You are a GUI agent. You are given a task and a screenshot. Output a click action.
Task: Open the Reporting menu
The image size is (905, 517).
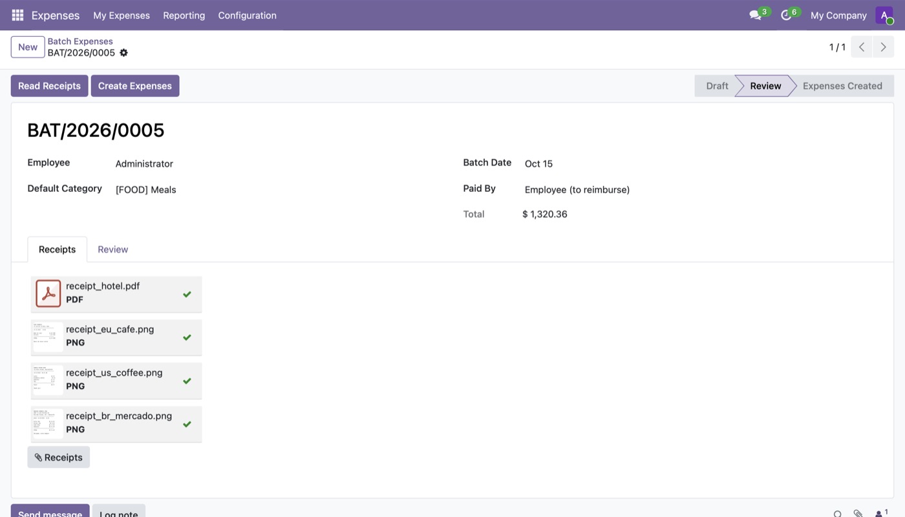[184, 15]
